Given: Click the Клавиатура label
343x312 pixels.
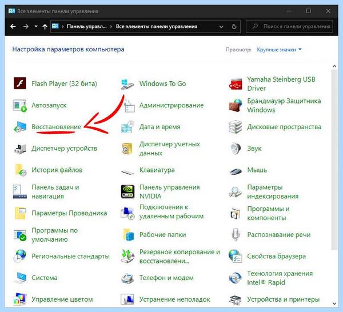Looking at the screenshot, I should point(157,170).
